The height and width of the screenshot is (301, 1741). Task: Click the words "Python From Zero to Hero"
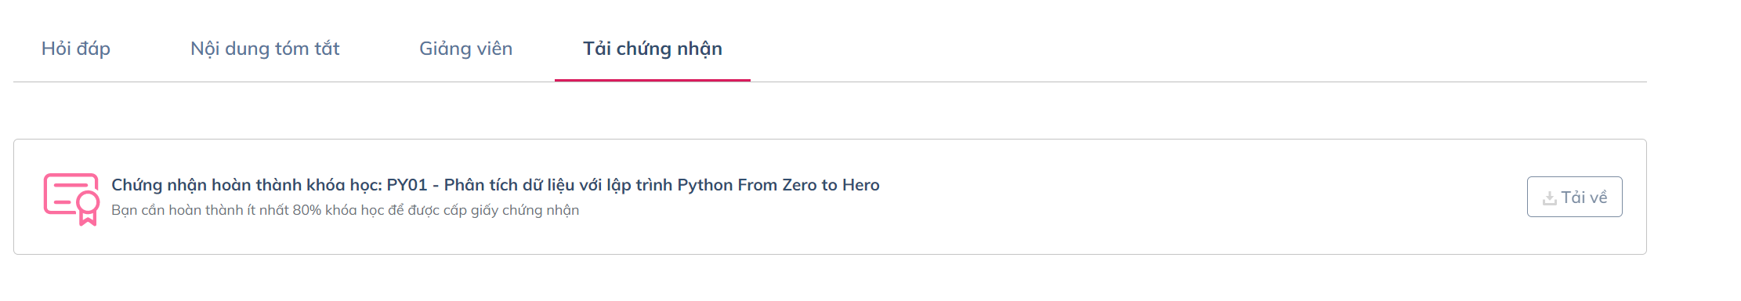[x=778, y=185]
